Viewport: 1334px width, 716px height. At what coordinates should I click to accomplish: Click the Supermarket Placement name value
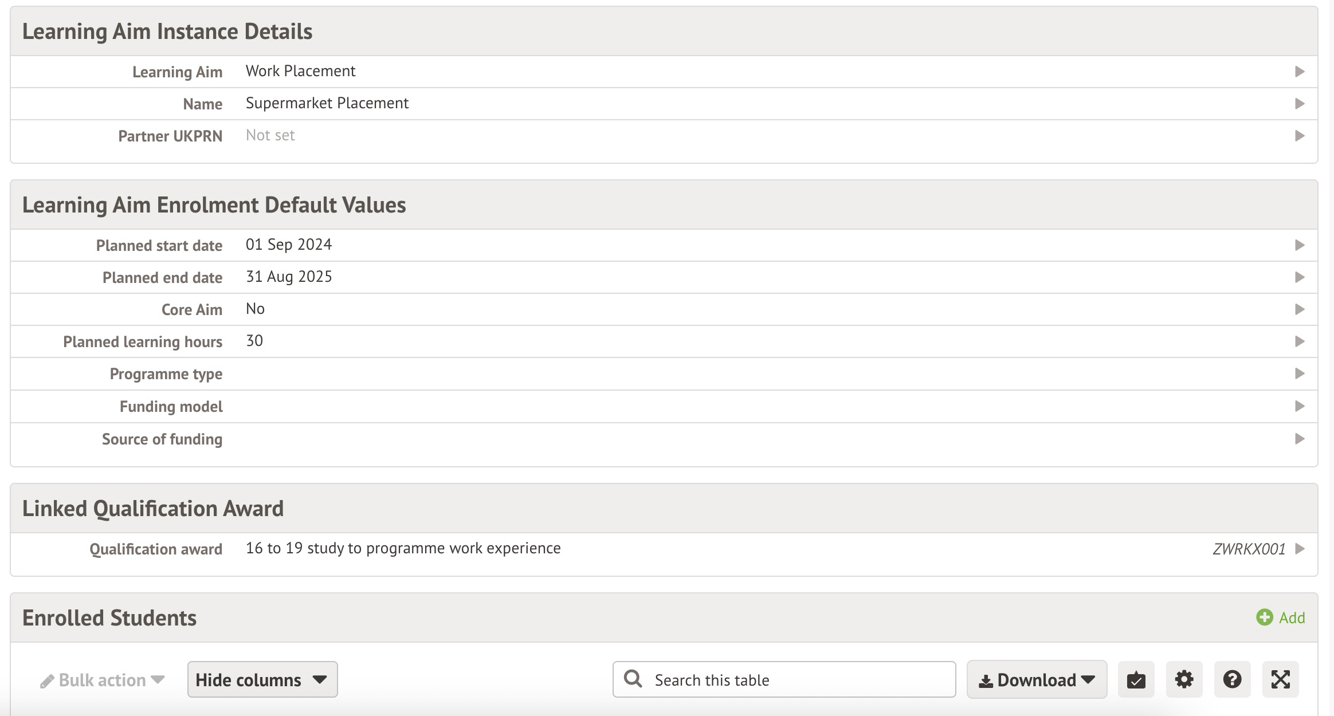(x=327, y=103)
